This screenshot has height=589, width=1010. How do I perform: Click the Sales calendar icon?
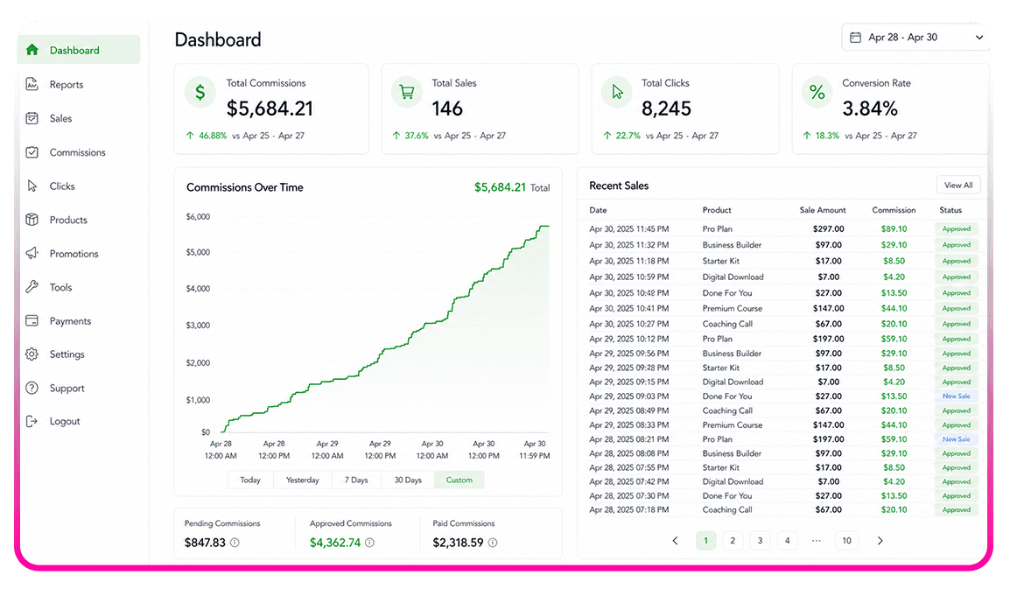(x=32, y=118)
